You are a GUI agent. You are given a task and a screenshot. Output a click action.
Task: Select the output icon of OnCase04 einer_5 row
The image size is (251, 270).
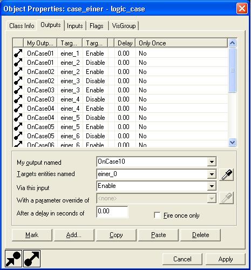tap(18, 118)
